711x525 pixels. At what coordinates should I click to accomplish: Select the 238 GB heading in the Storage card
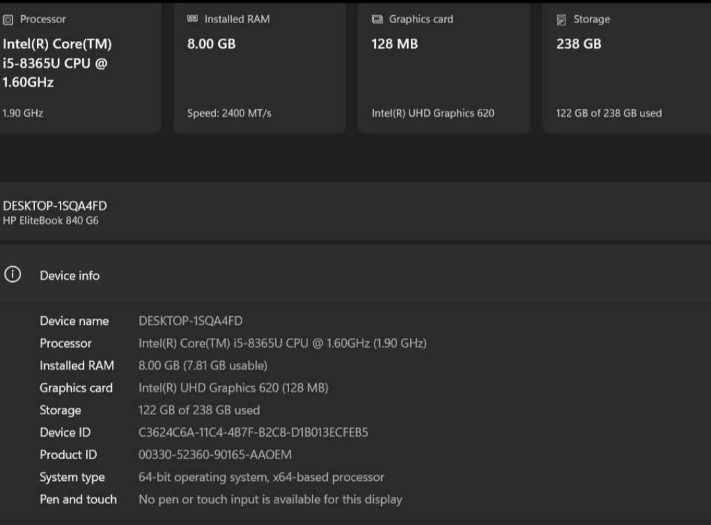click(x=579, y=44)
